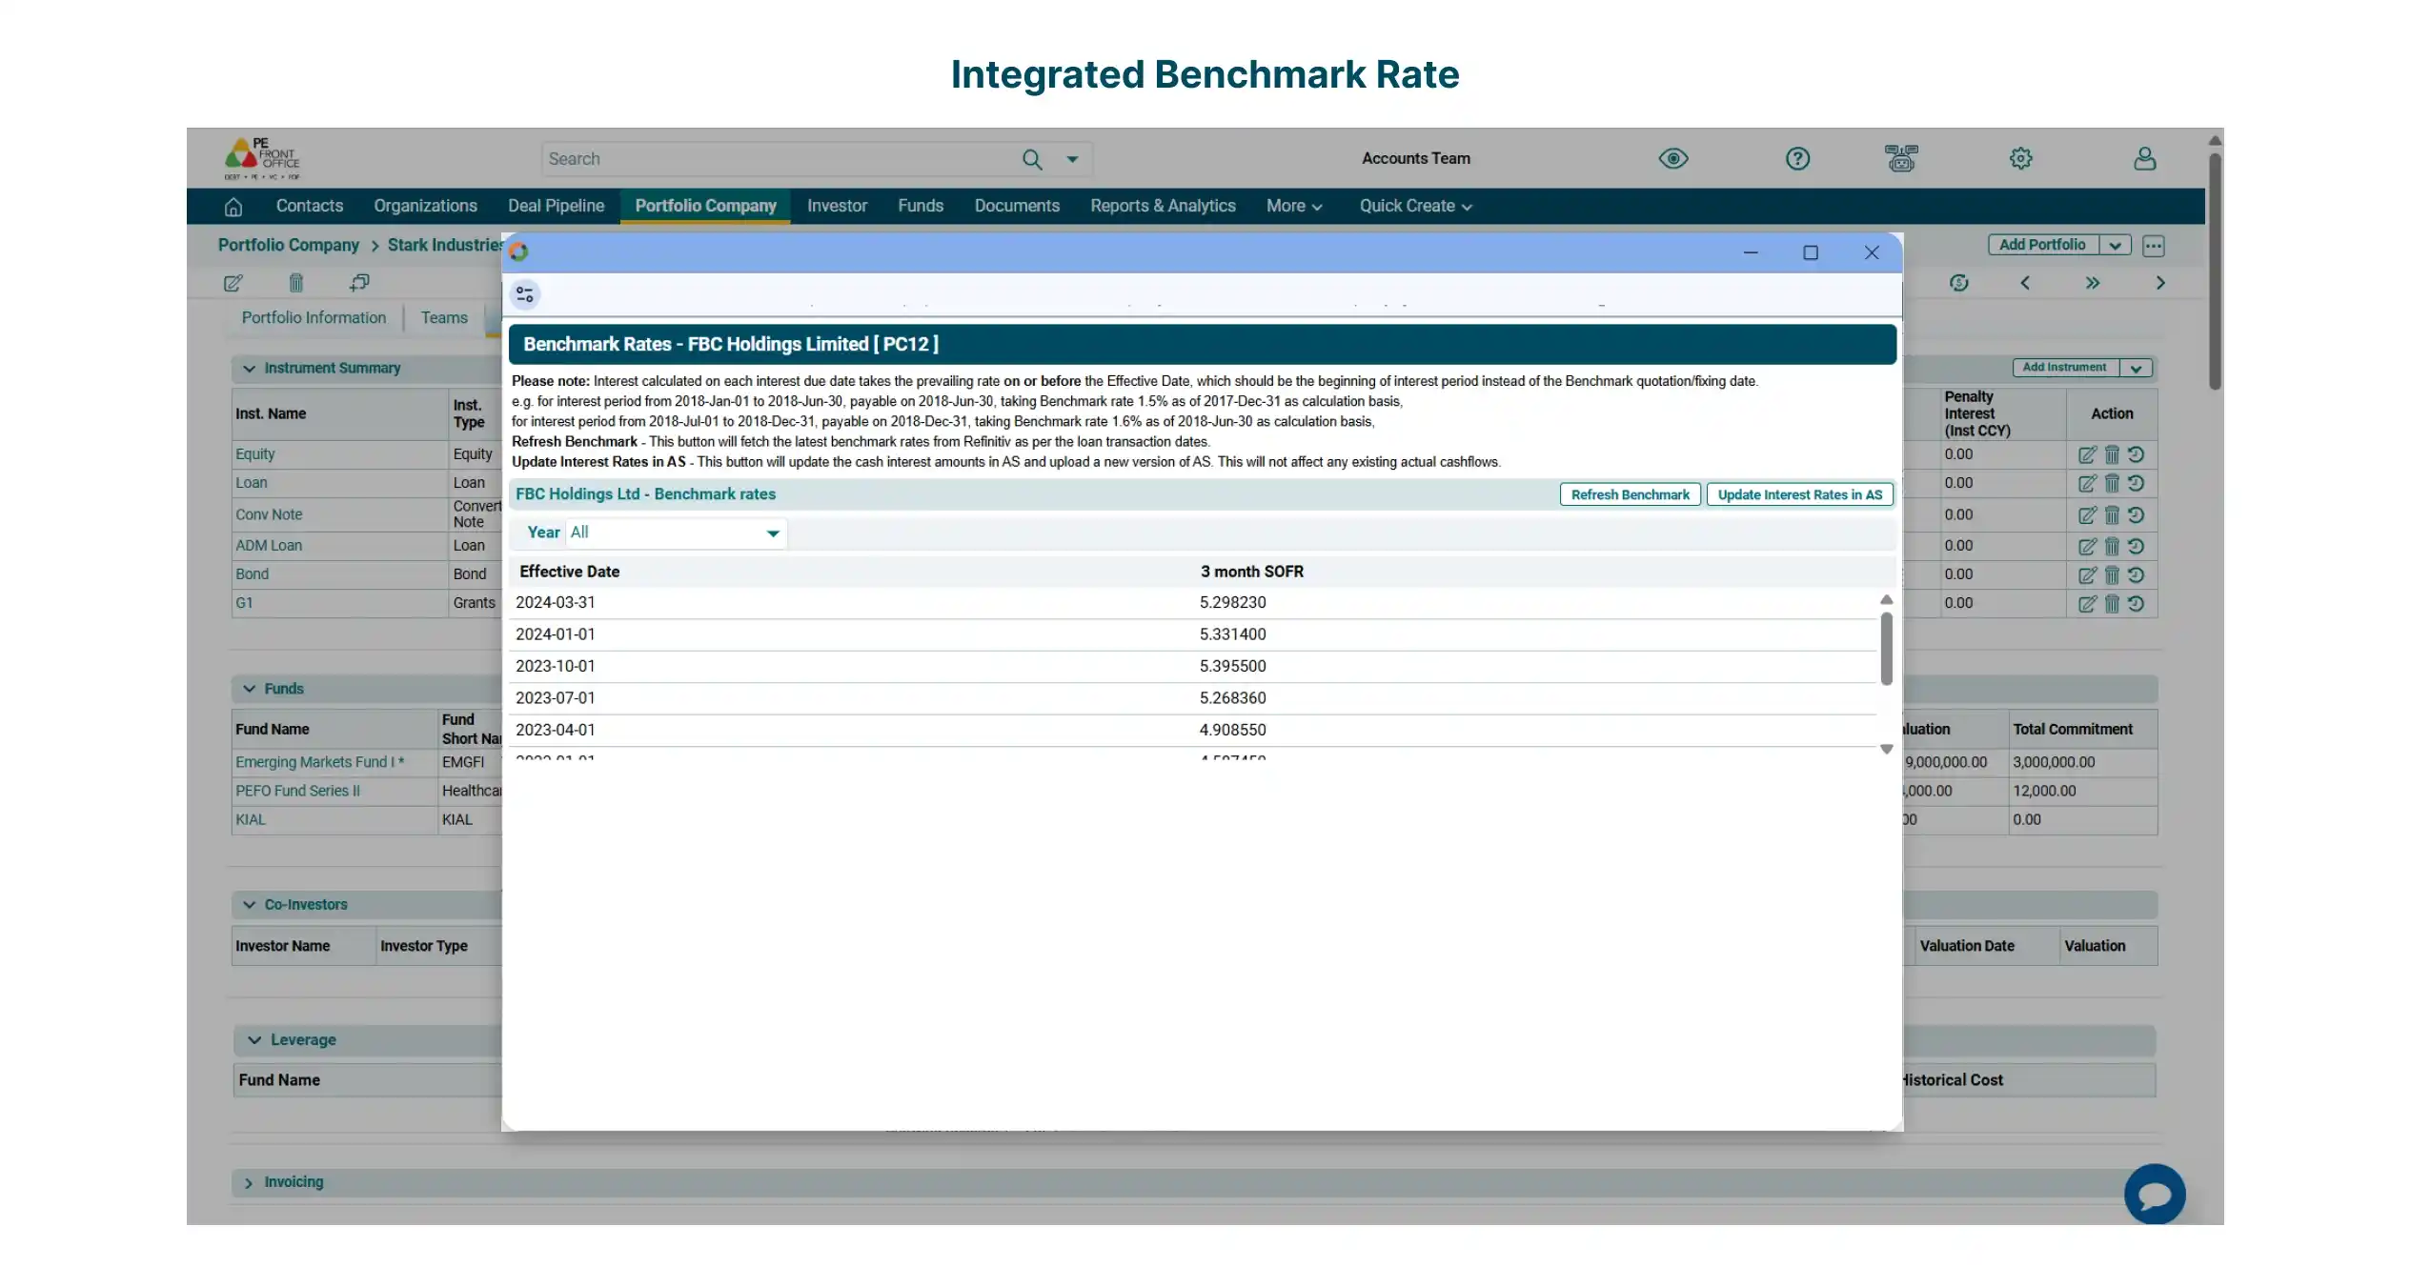2411x1267 pixels.
Task: Open the Funds navigation menu
Action: click(x=920, y=207)
